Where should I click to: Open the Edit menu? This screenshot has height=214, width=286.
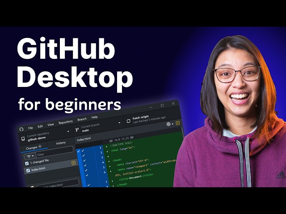[40, 126]
